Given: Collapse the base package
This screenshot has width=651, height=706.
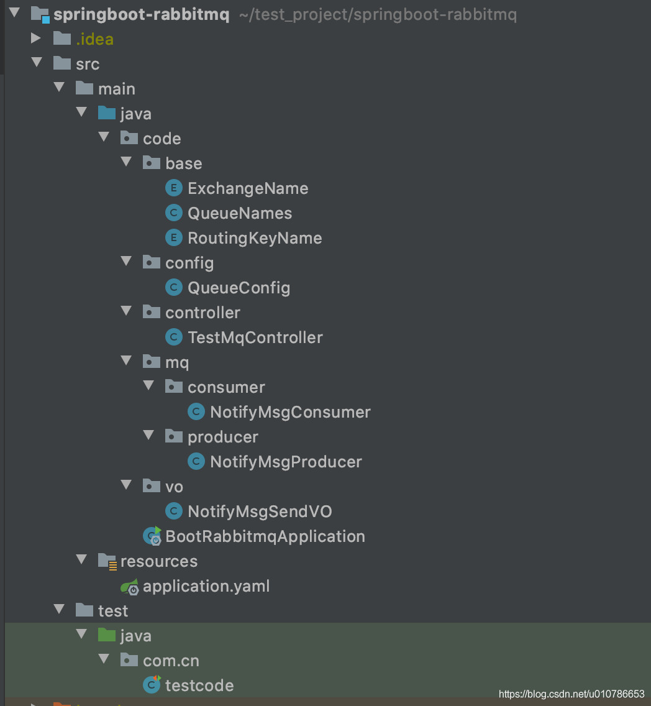Looking at the screenshot, I should [126, 162].
